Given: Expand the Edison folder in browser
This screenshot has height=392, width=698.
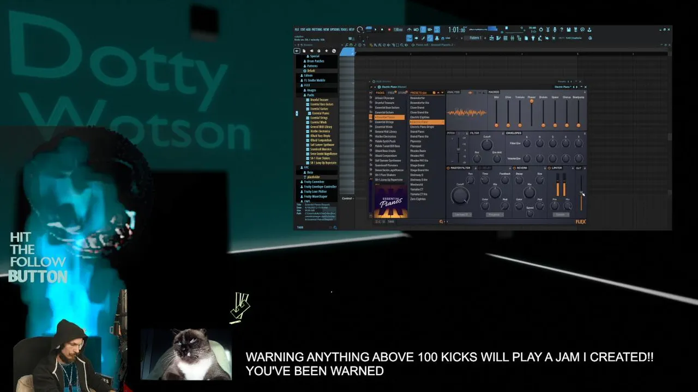Looking at the screenshot, I should coord(307,76).
